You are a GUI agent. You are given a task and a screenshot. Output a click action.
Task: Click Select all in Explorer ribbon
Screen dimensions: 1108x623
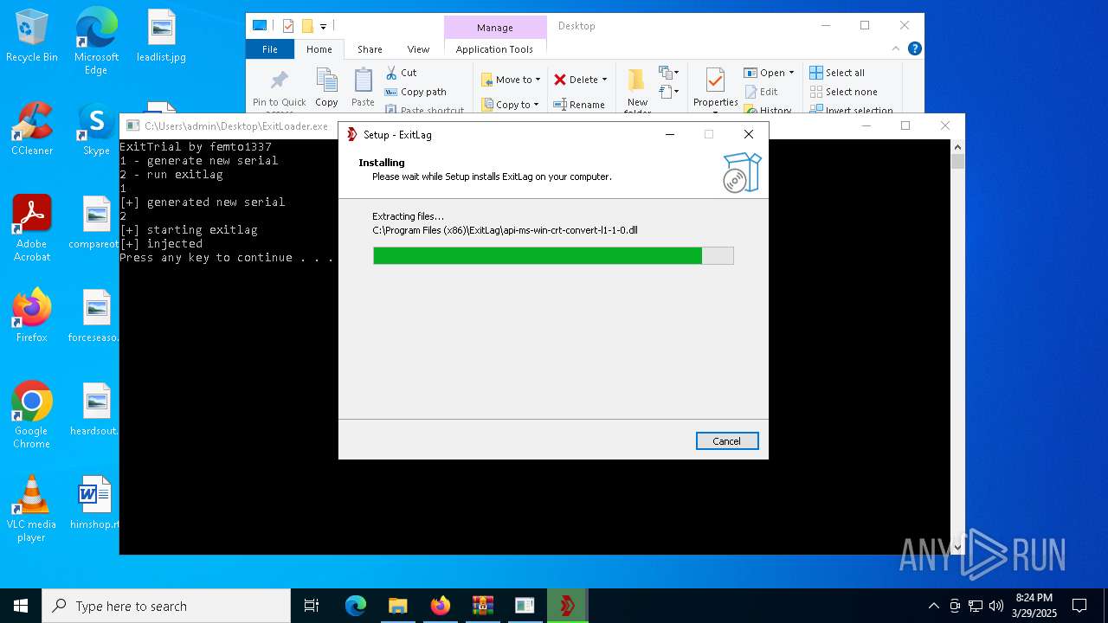coord(836,73)
